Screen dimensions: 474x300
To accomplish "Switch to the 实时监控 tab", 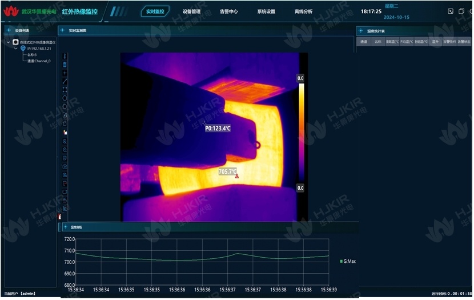I will 155,11.
